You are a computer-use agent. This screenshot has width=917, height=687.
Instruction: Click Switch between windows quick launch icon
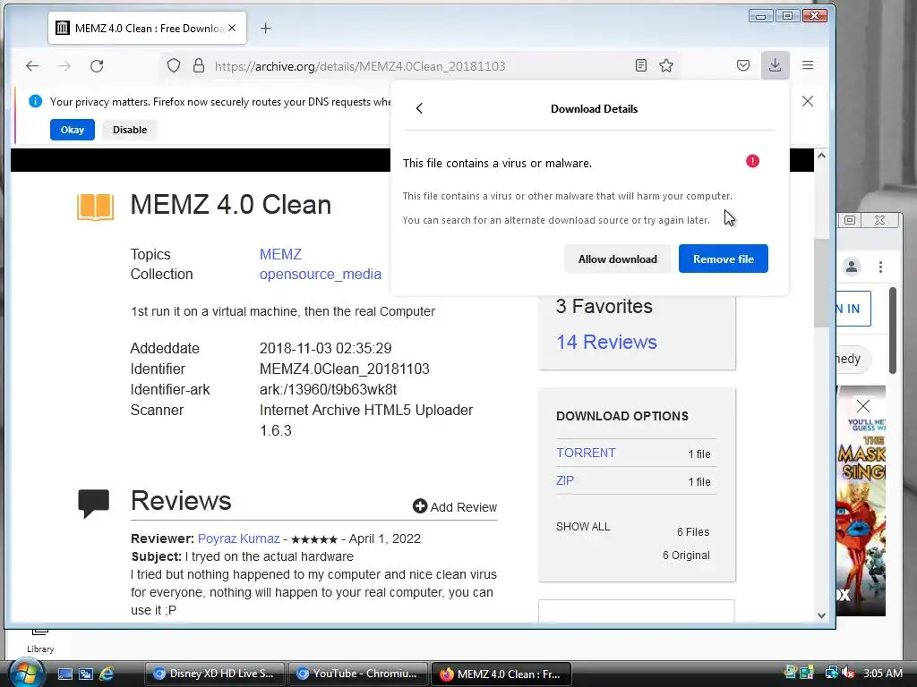(x=86, y=674)
